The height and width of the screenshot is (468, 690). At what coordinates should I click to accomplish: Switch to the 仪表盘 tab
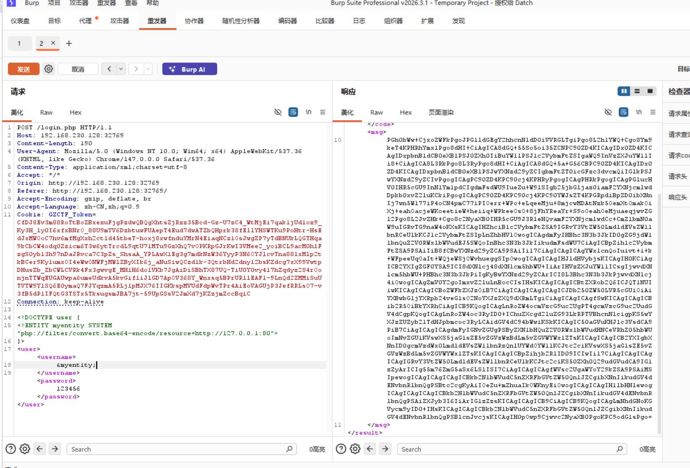coord(20,21)
